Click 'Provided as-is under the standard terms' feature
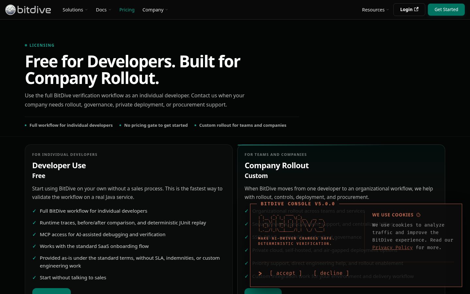 130,262
